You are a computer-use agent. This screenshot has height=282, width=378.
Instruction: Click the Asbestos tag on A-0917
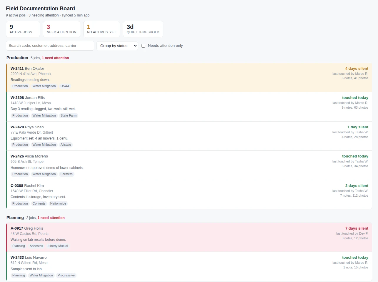36,246
